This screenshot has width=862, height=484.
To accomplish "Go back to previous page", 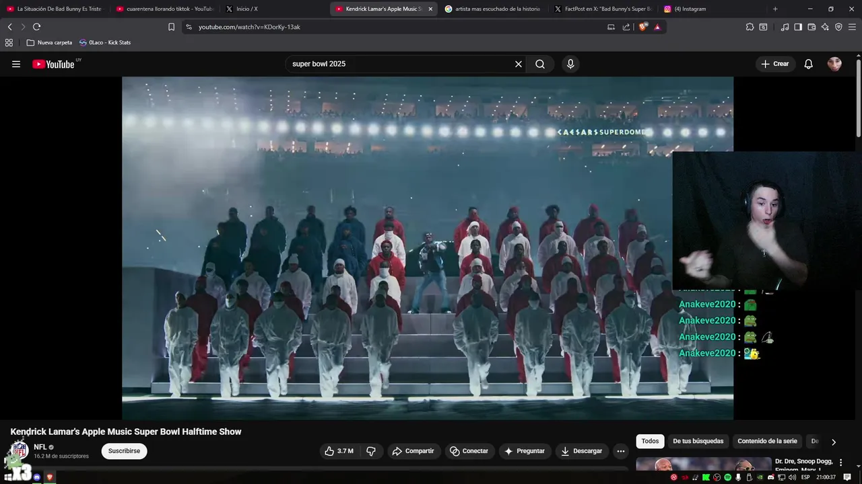I will click(x=9, y=27).
